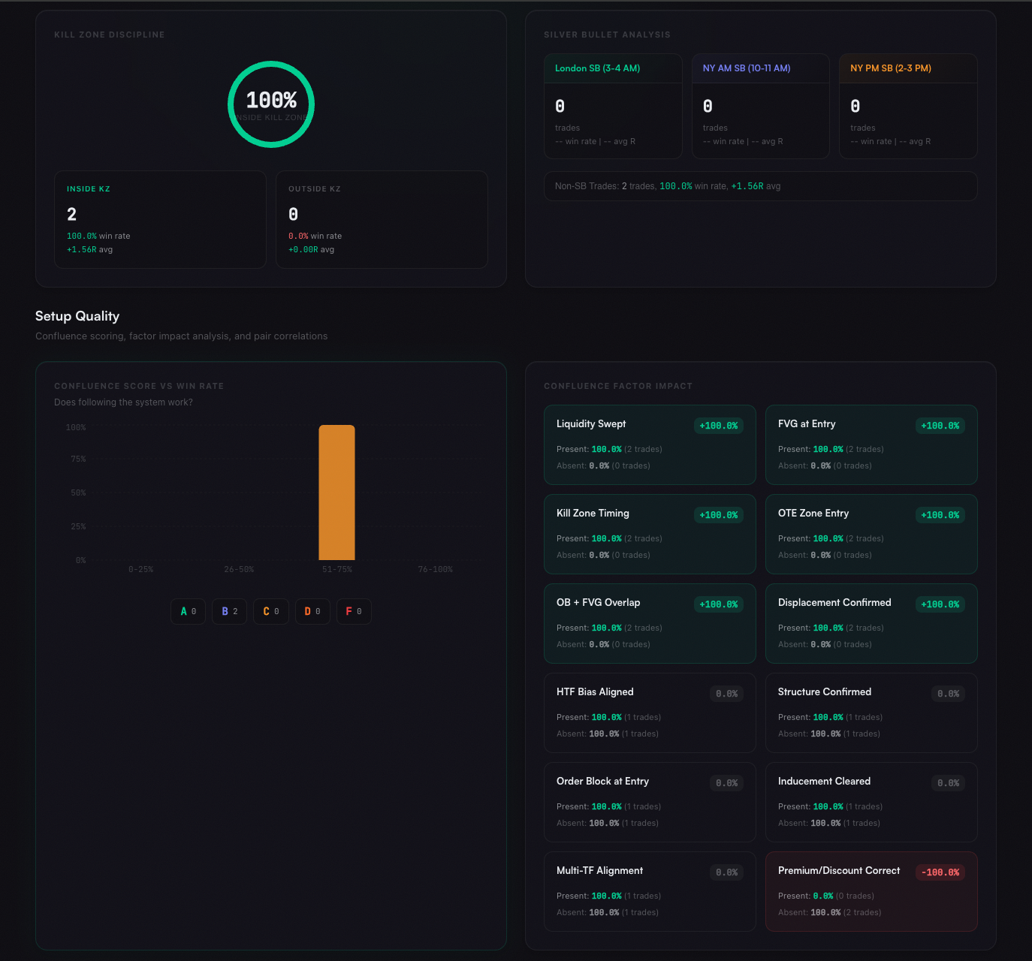Click the 0.0% badge on Structure Confirmed
Image resolution: width=1032 pixels, height=961 pixels.
948,694
